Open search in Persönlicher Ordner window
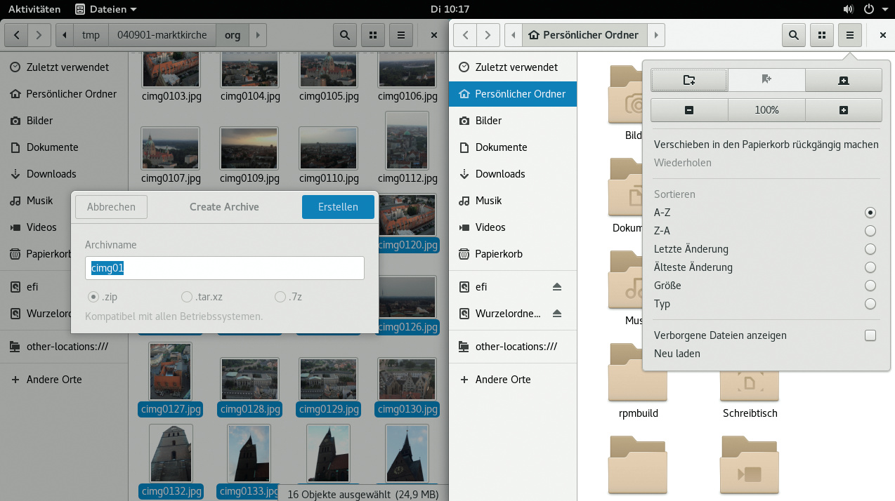 [793, 35]
